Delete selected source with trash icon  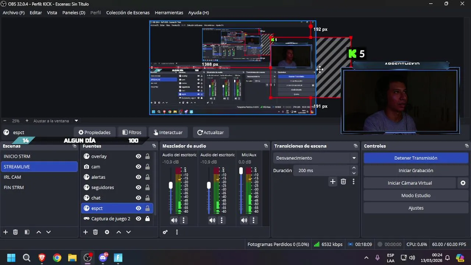95,232
